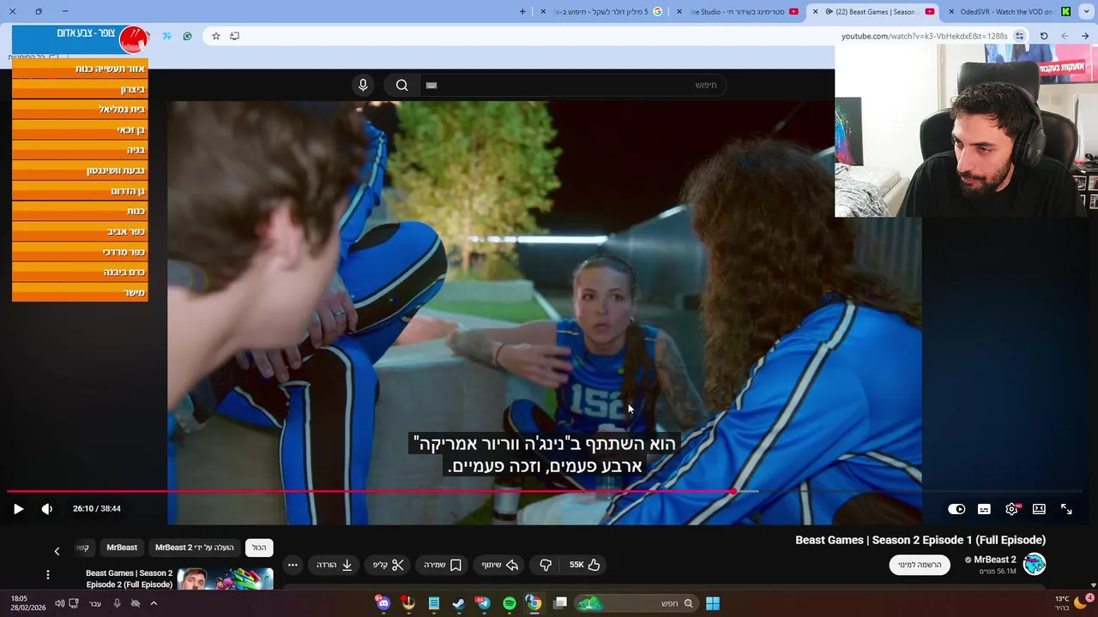This screenshot has height=617, width=1098.
Task: Download the video with the הורדה button
Action: [335, 565]
